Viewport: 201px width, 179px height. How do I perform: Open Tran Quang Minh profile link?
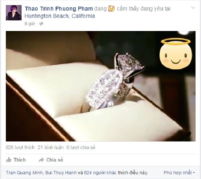(x=24, y=173)
